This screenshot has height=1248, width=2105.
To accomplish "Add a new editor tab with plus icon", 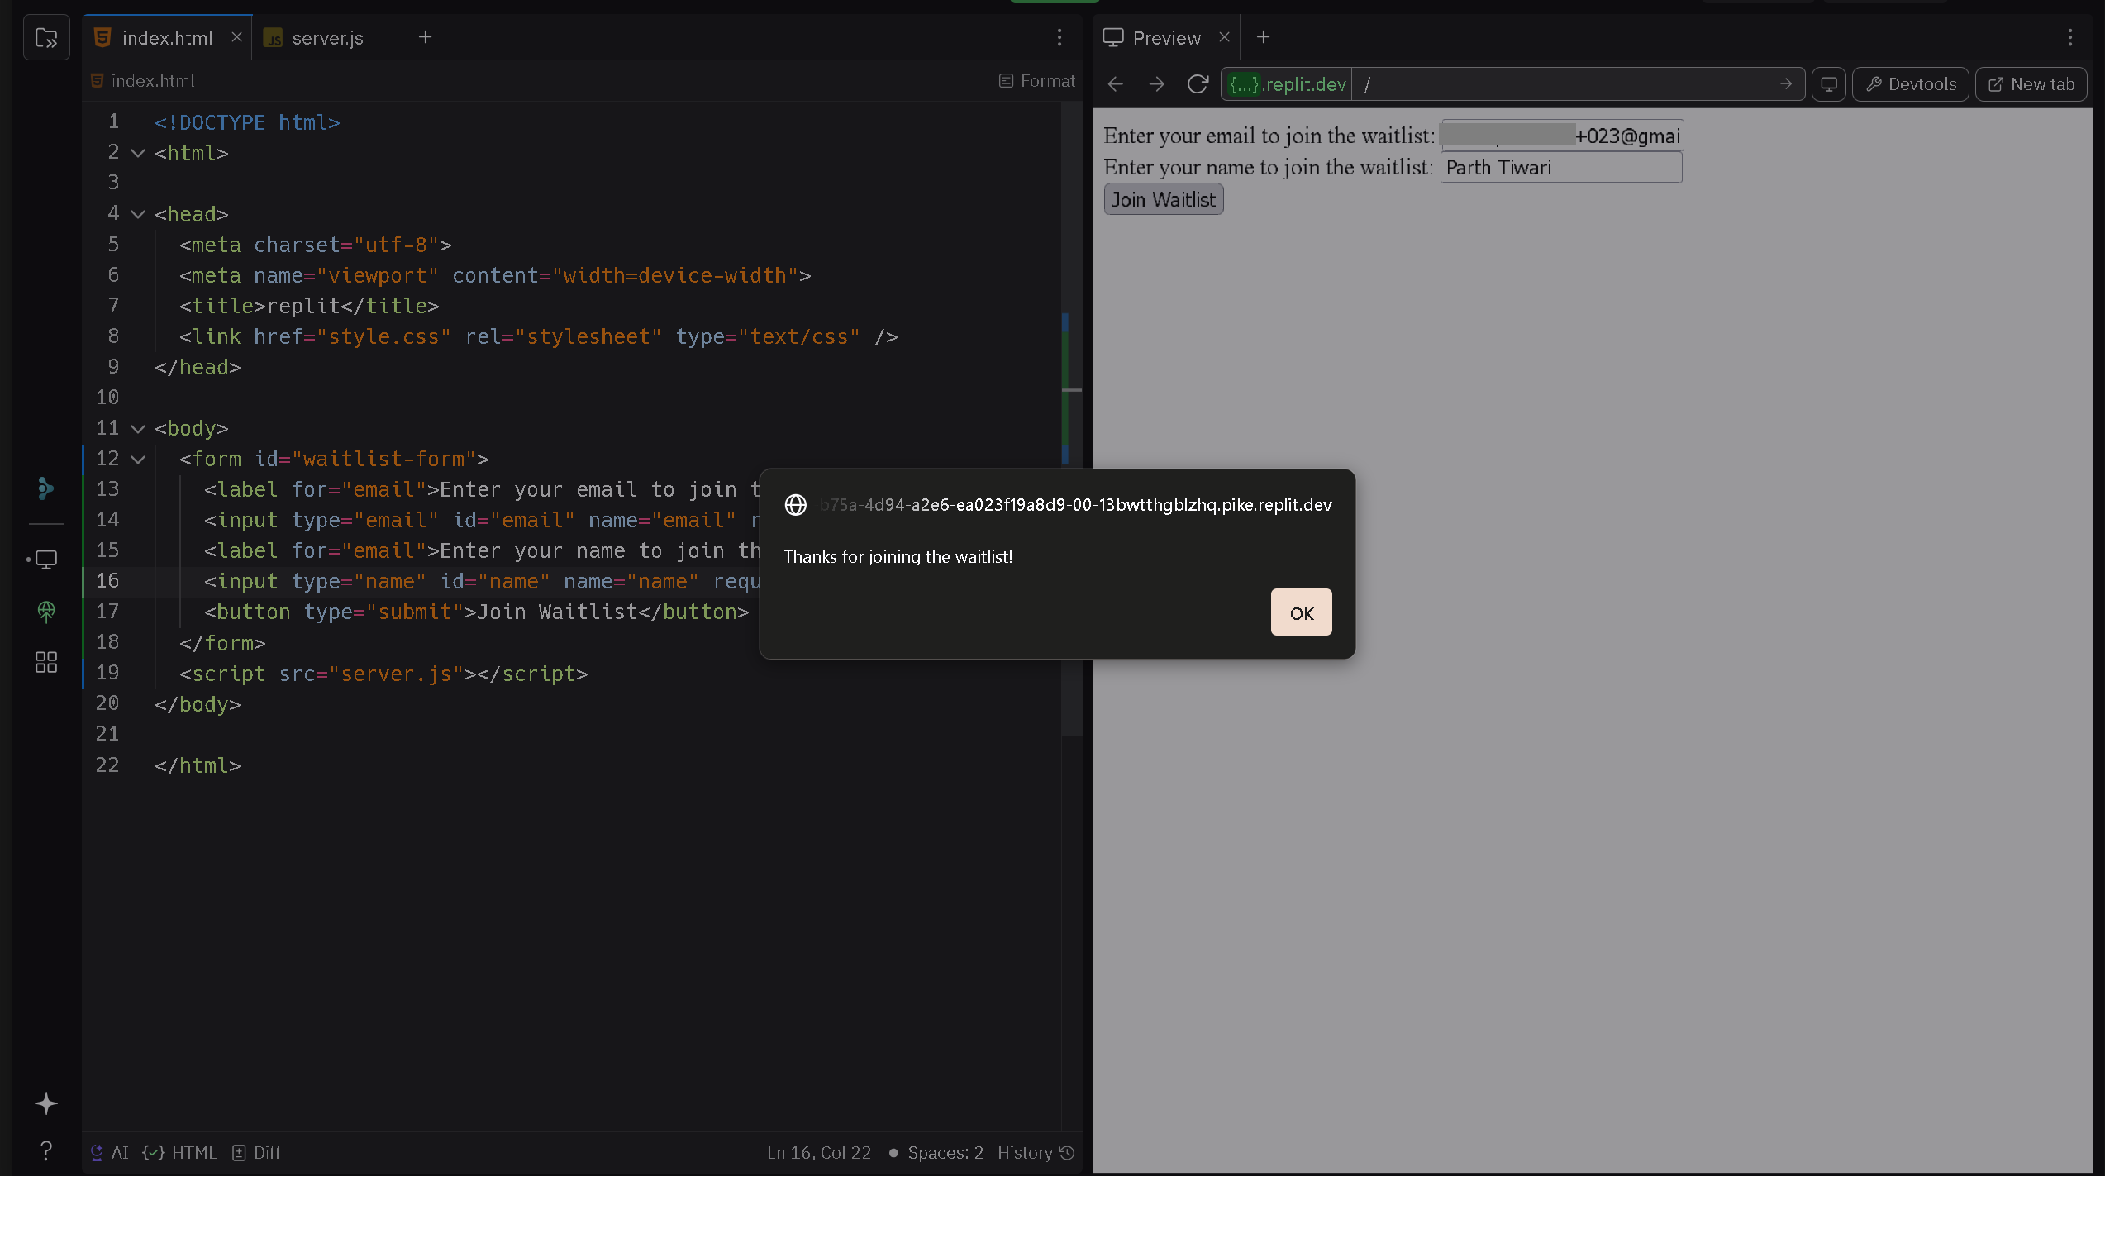I will pyautogui.click(x=425, y=37).
